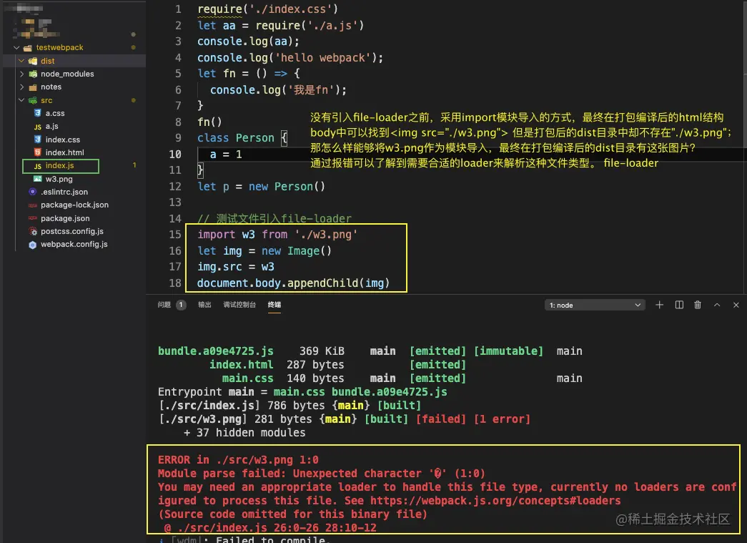Switch to the 终端 terminal tab
747x543 pixels.
tap(274, 305)
